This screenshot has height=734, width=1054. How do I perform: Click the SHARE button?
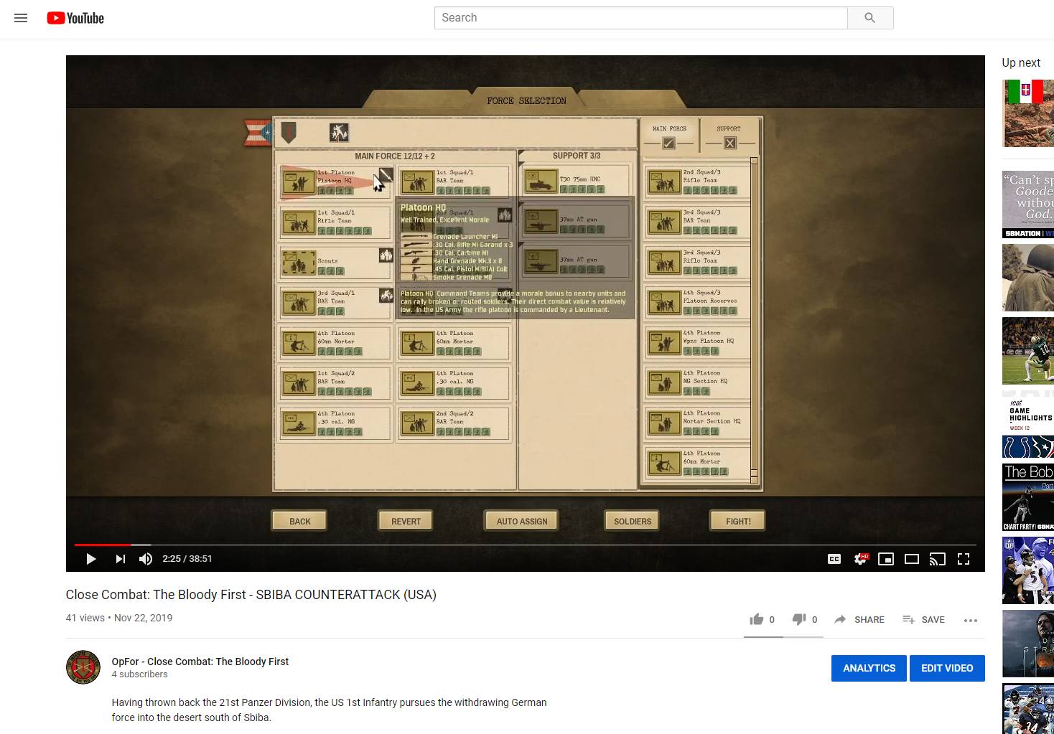(x=859, y=619)
